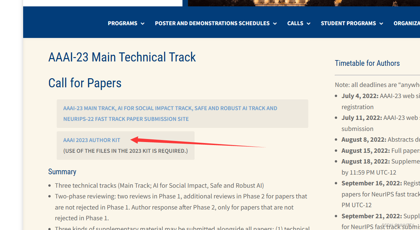Screen dimensions: 420x230
Task: Open AAAI-23 Main Track paper submission site link
Action: (170, 113)
